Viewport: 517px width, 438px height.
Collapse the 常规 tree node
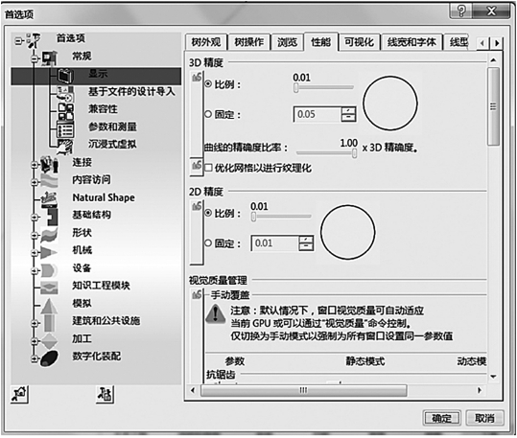pyautogui.click(x=35, y=58)
